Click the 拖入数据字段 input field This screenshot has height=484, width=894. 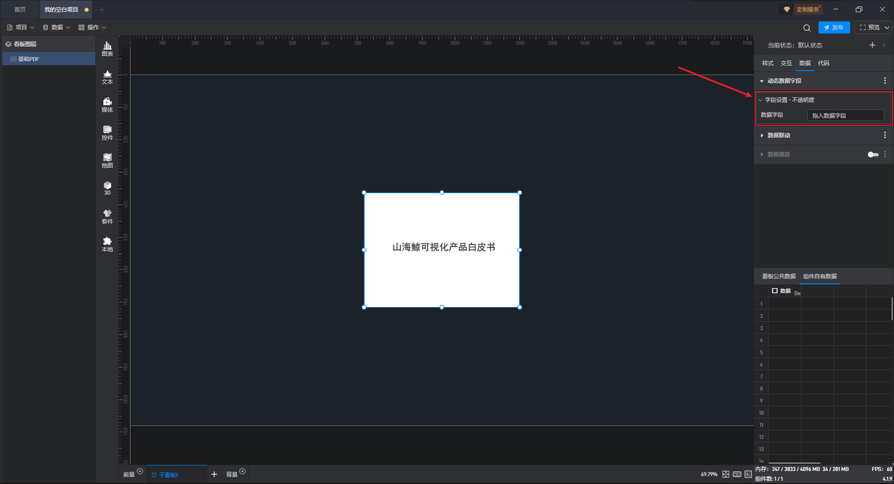point(846,115)
